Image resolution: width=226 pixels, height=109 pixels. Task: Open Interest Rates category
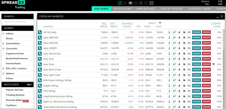13,64
